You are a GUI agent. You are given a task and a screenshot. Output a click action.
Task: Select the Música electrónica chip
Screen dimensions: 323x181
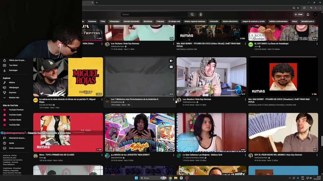tap(230, 21)
